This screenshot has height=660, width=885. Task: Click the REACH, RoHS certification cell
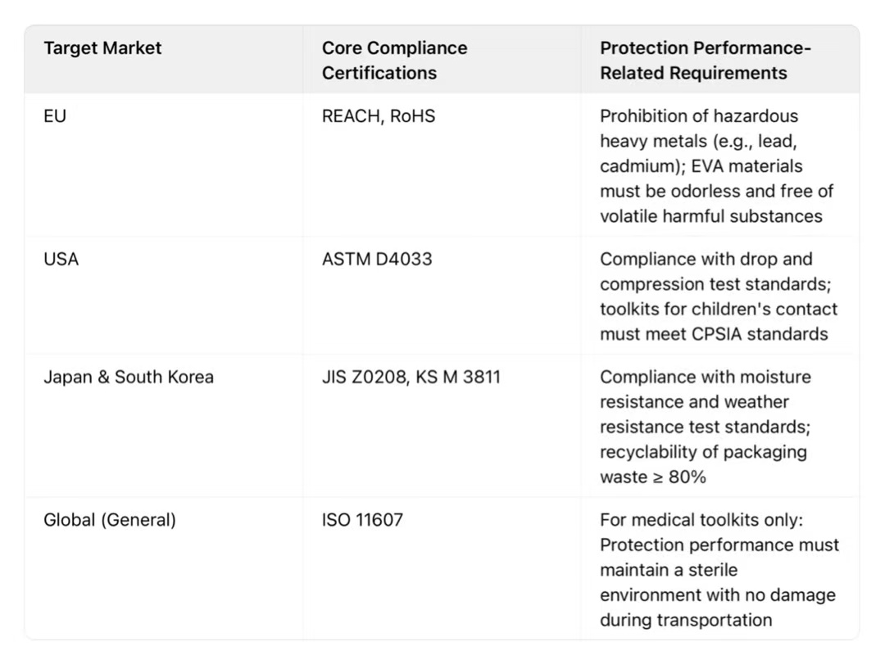[379, 116]
